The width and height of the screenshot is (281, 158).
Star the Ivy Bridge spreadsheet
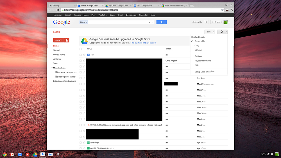(x=84, y=143)
